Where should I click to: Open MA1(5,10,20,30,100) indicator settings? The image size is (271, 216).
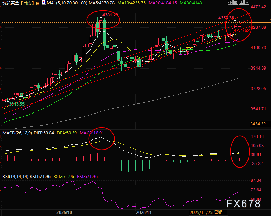pos(67,3)
